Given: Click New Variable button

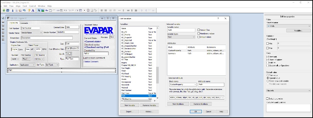Looking at the screenshot, I should (x=129, y=105).
